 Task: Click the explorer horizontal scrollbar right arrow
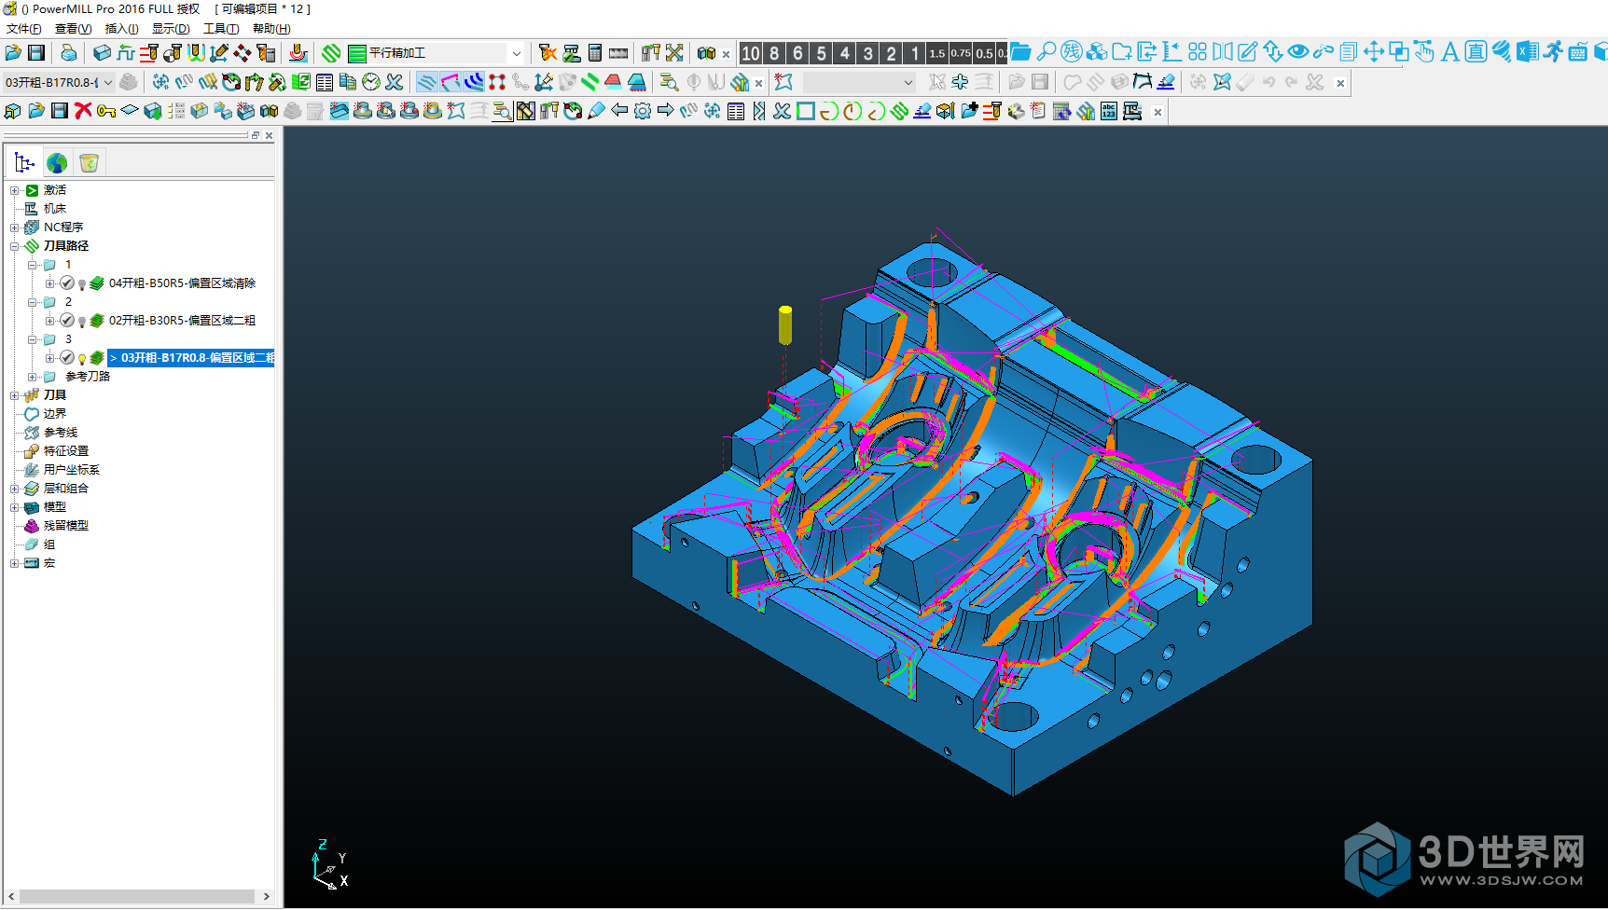[x=267, y=896]
